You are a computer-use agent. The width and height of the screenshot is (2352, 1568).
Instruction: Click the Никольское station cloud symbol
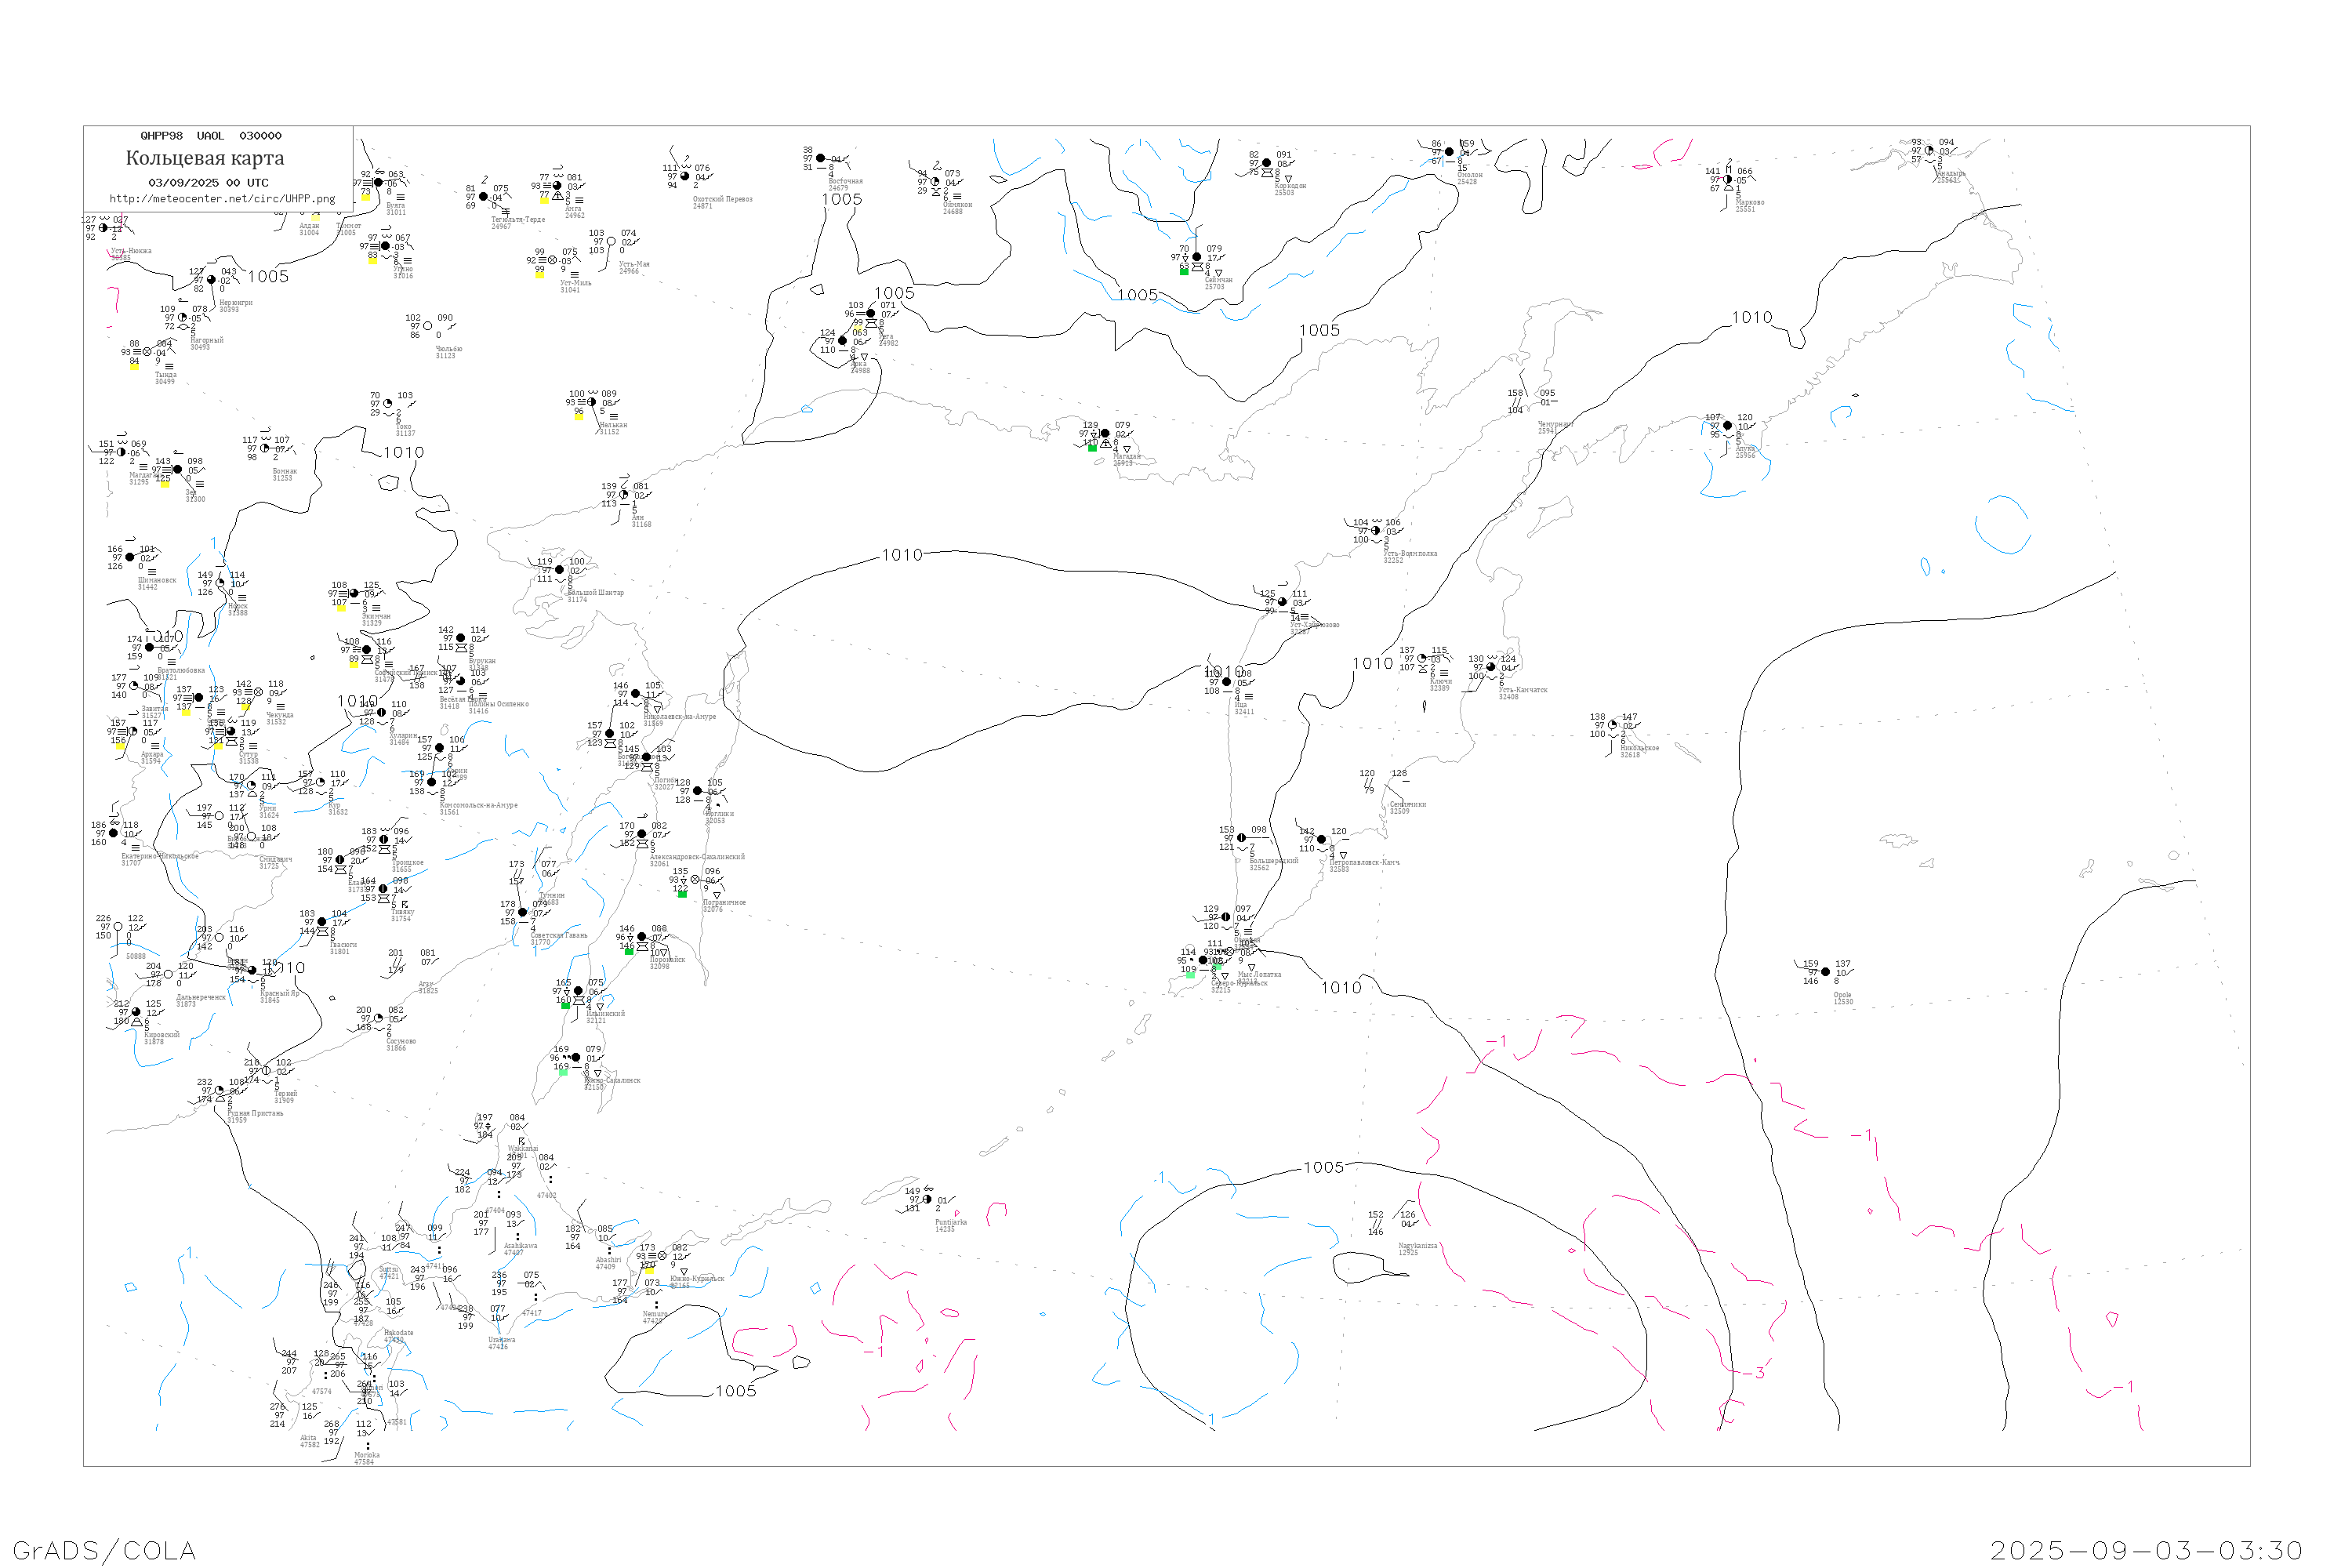(x=1612, y=725)
